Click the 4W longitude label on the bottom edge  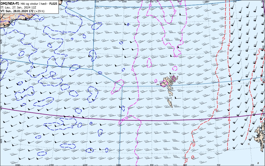(218, 165)
